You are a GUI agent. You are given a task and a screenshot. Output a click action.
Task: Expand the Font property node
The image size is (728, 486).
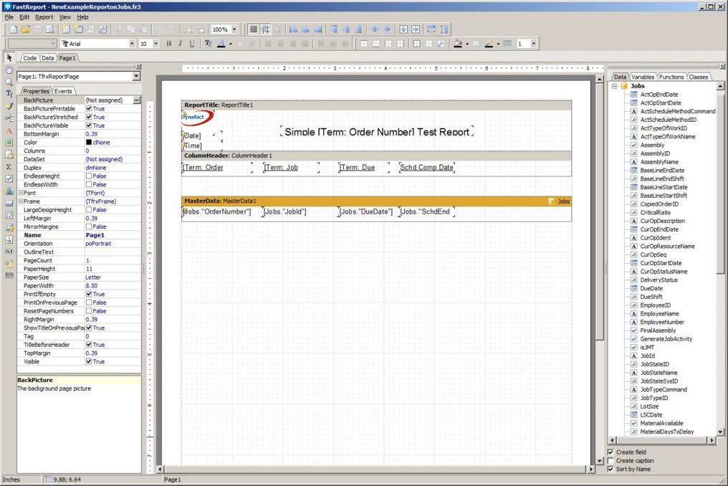(x=21, y=193)
